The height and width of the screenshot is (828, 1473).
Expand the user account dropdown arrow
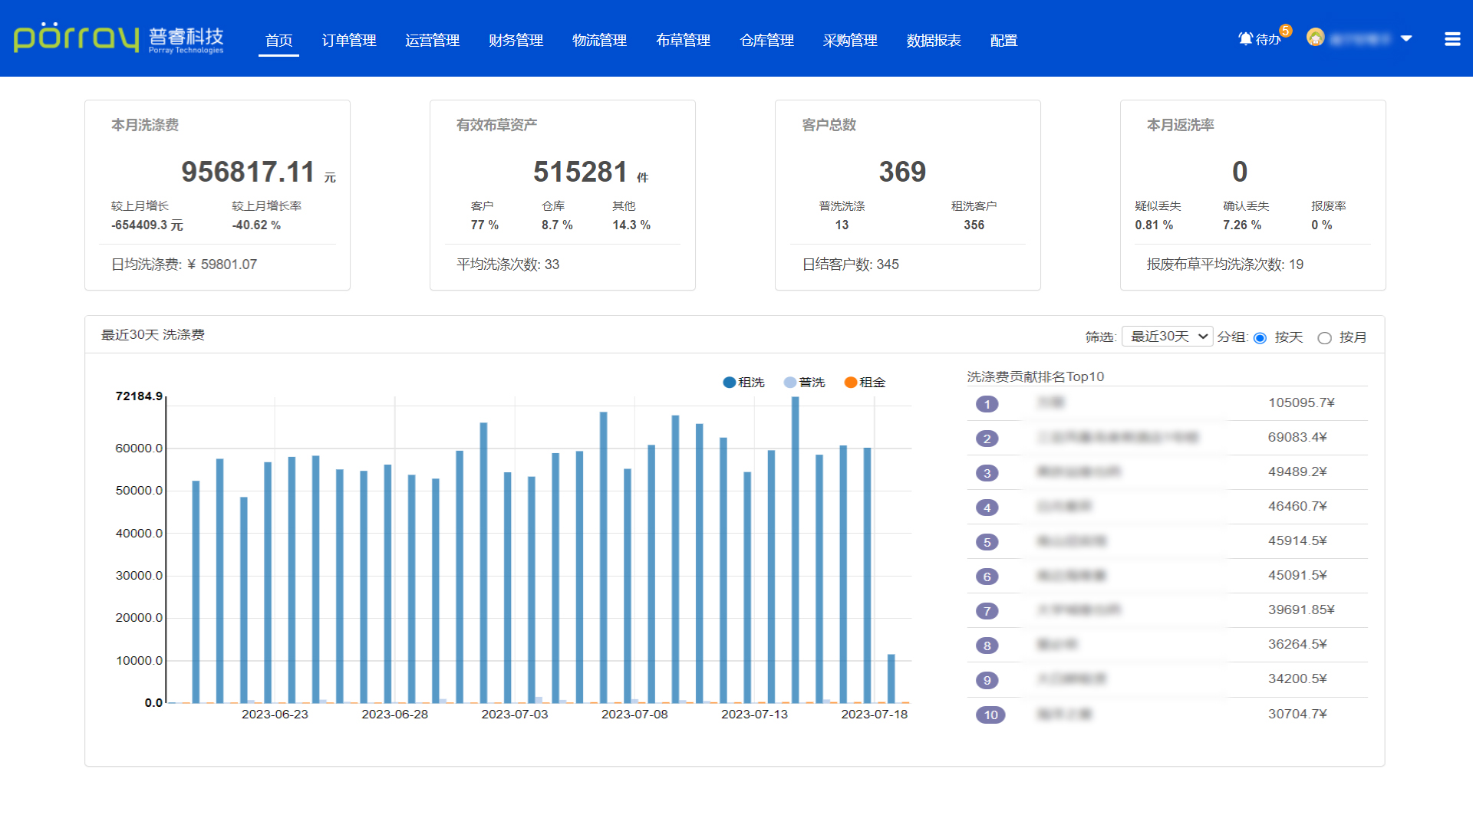coord(1406,38)
